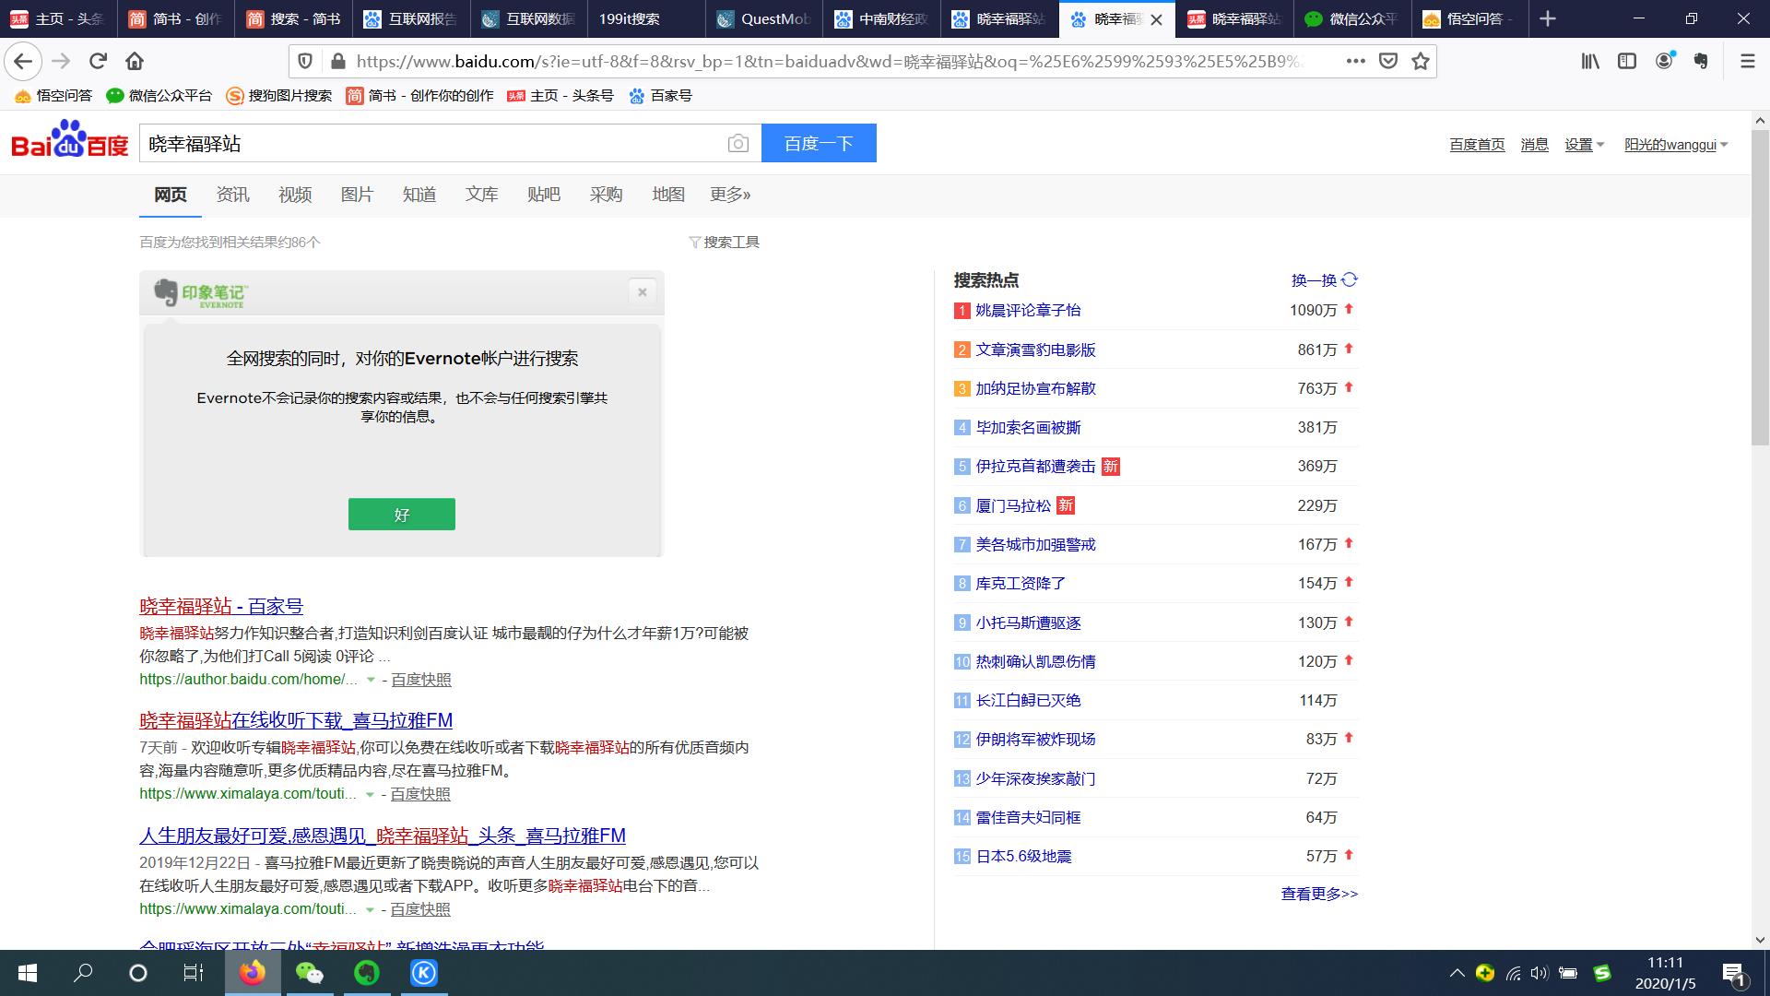The image size is (1770, 996).
Task: Click the browser Back arrow button
Action: (x=23, y=61)
